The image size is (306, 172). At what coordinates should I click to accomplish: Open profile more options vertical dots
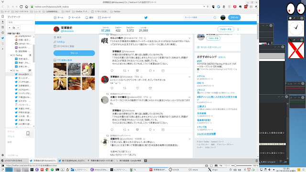click(x=238, y=30)
